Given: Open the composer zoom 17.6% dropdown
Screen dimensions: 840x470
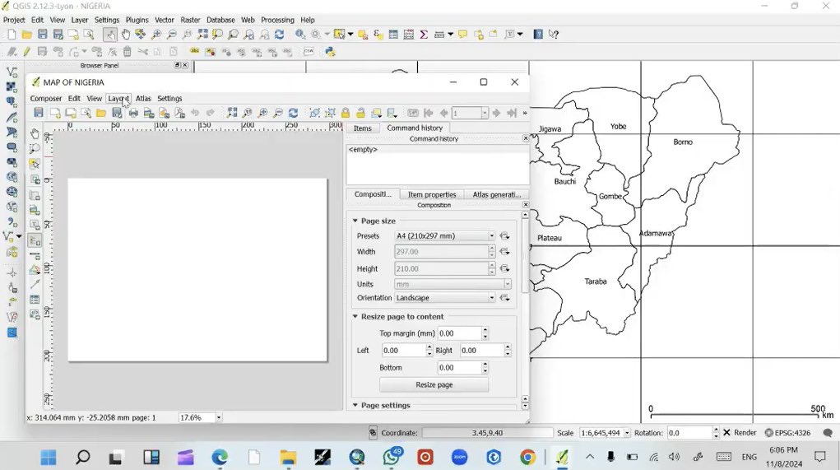Looking at the screenshot, I should click(x=219, y=417).
